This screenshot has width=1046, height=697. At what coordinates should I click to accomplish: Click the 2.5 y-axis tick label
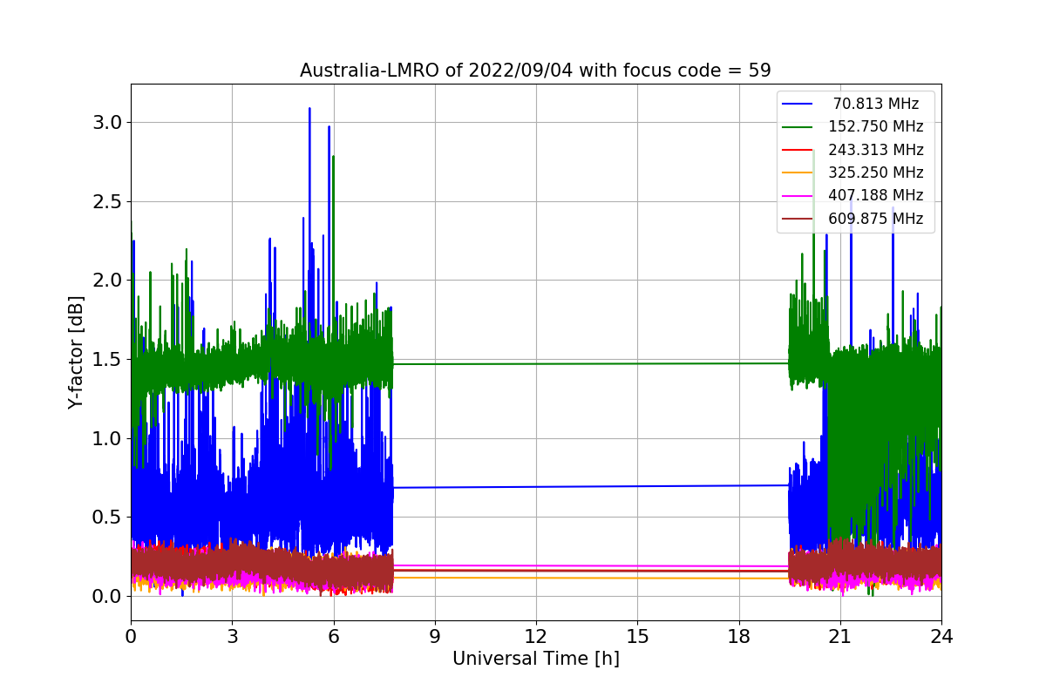pos(107,201)
